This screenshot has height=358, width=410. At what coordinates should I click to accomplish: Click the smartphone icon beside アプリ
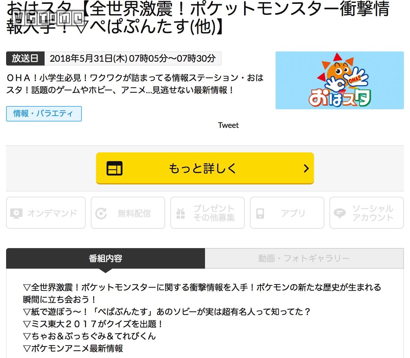click(x=260, y=213)
